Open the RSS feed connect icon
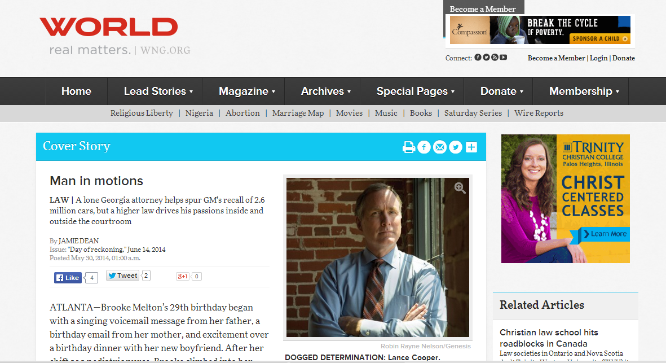The height and width of the screenshot is (363, 666). [495, 58]
